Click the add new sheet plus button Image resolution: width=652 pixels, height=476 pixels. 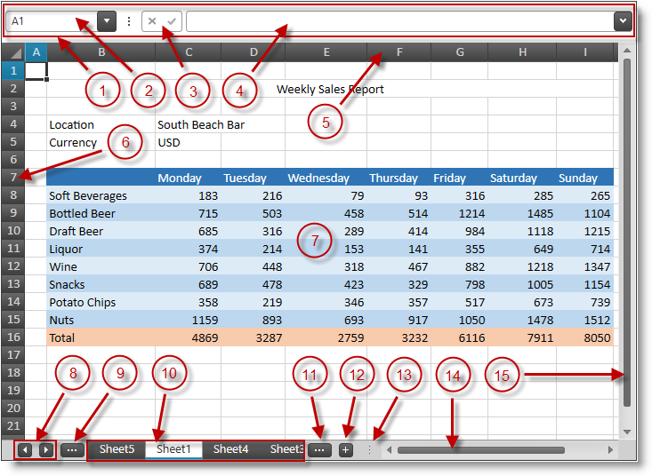click(346, 450)
